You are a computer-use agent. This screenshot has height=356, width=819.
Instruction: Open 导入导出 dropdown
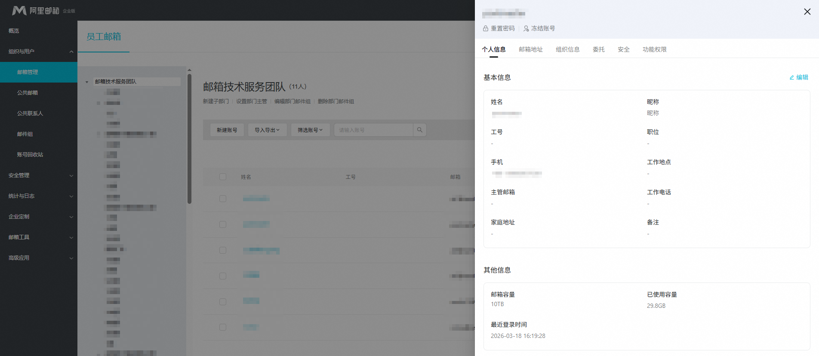[267, 130]
